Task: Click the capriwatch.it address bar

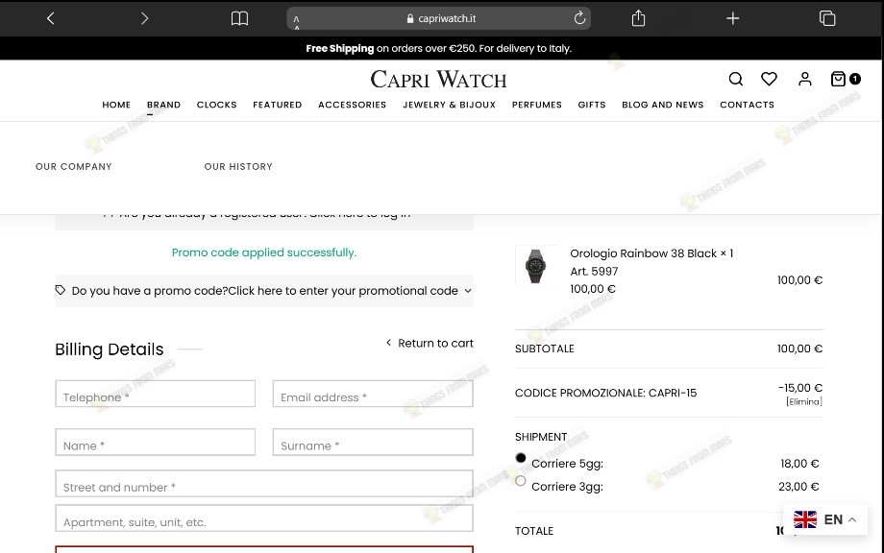Action: tap(438, 18)
